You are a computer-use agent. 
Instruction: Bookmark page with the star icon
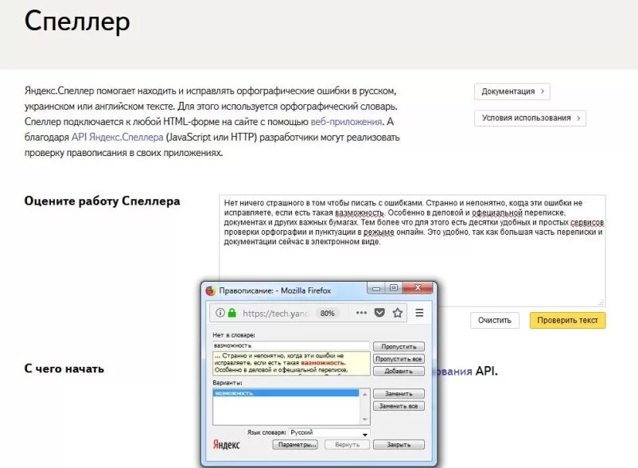pos(398,313)
